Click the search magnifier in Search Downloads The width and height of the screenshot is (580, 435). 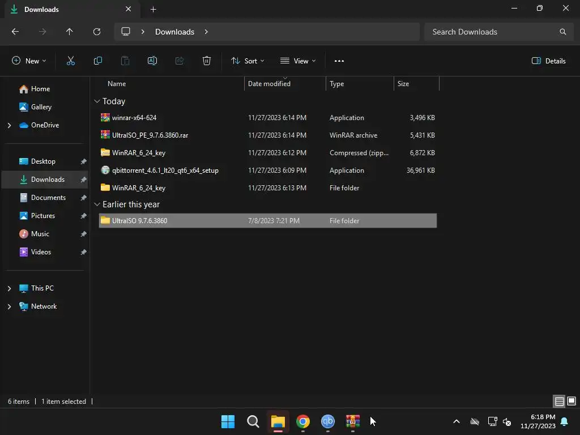click(x=562, y=32)
